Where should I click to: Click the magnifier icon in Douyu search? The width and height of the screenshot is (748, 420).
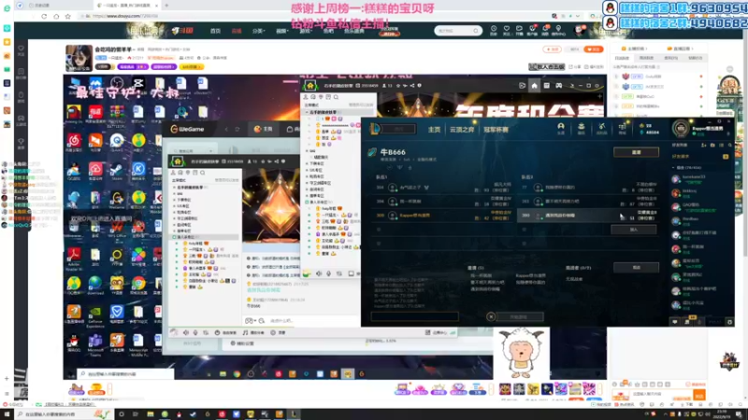476,31
